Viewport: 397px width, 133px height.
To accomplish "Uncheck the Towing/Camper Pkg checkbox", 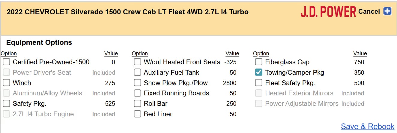I will coord(259,73).
